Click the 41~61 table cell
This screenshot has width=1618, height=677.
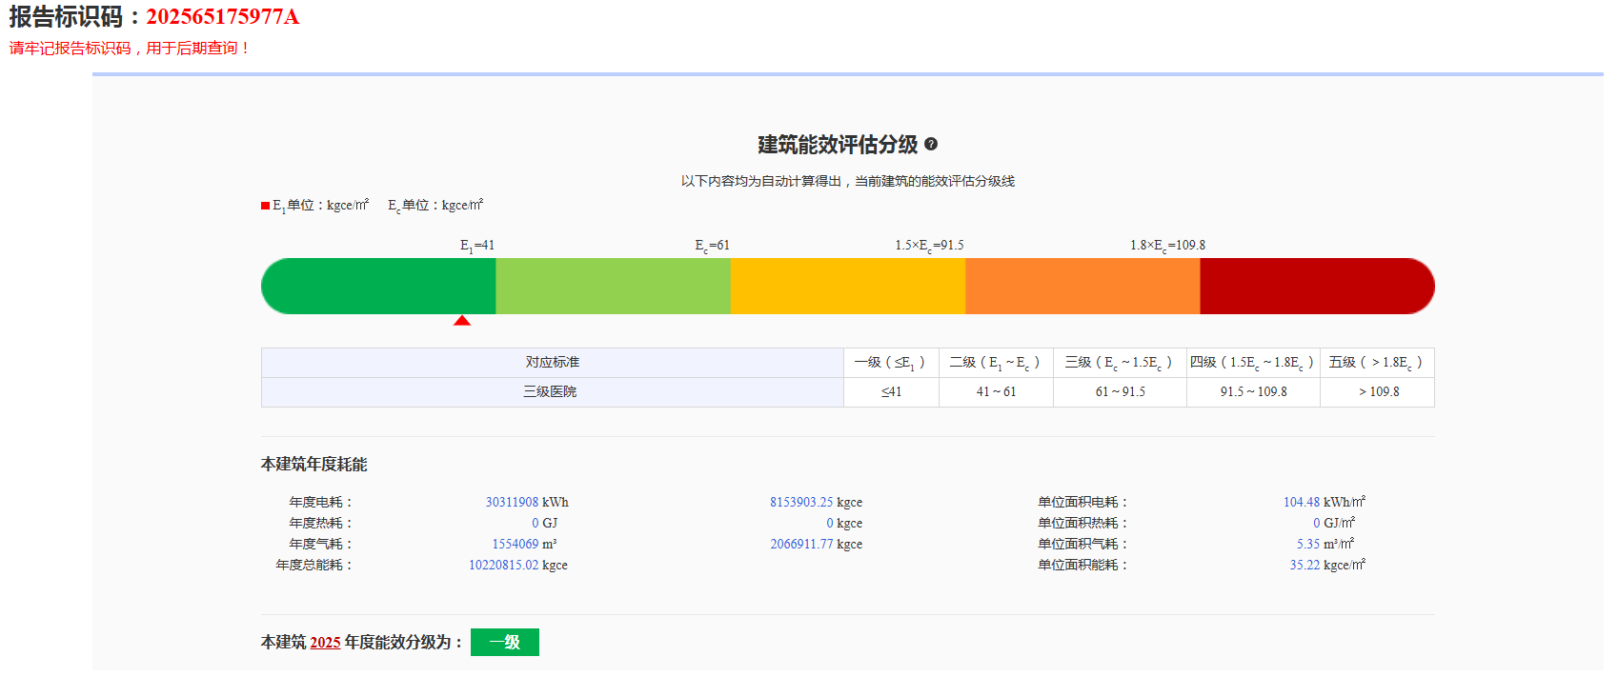[x=996, y=392]
